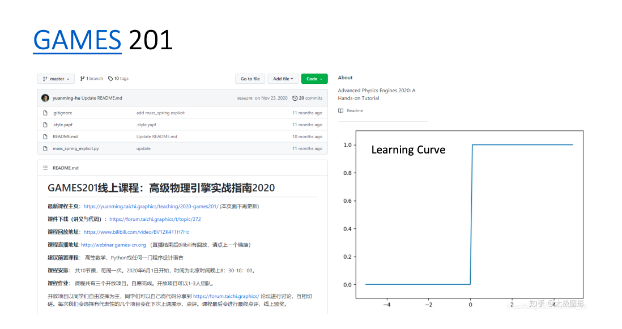Open the webinar.games-cn.org link
This screenshot has width=622, height=329.
point(113,245)
